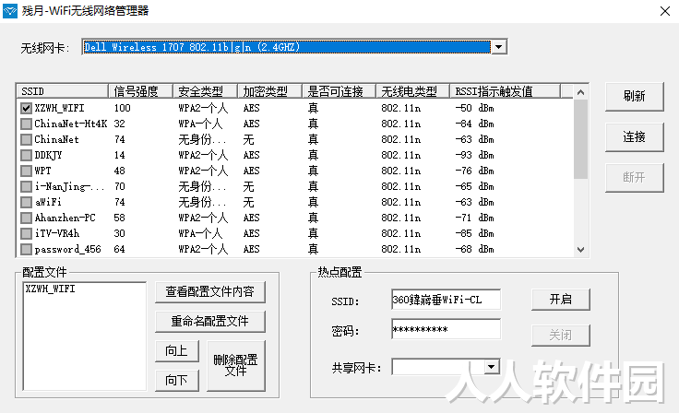Click 重命名配置文件 button
The width and height of the screenshot is (679, 413).
(x=210, y=321)
